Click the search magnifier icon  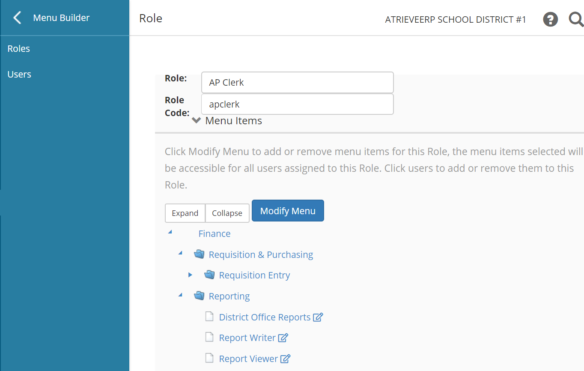[x=576, y=19]
